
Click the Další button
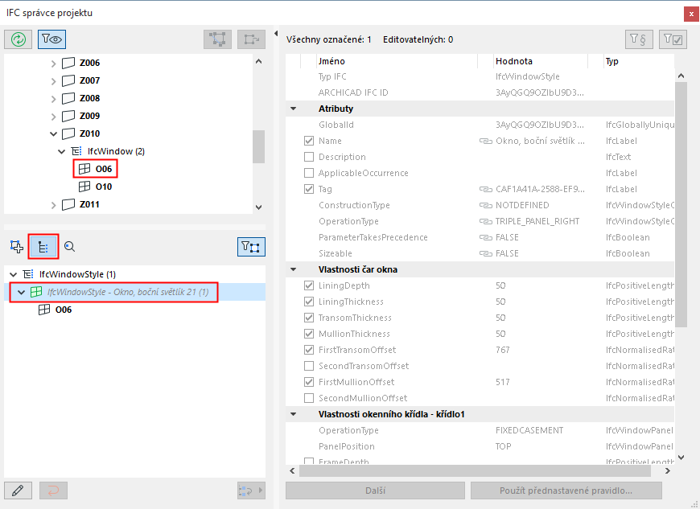click(375, 491)
